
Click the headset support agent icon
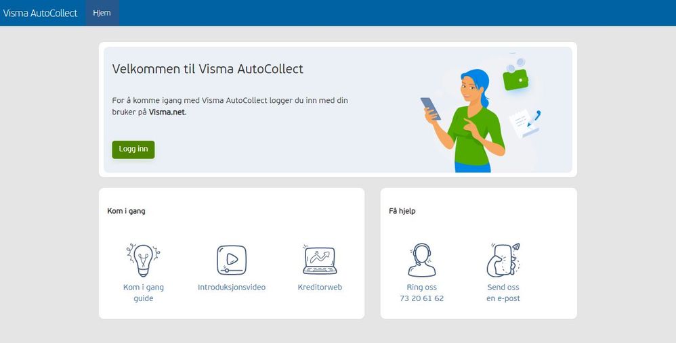pos(421,260)
